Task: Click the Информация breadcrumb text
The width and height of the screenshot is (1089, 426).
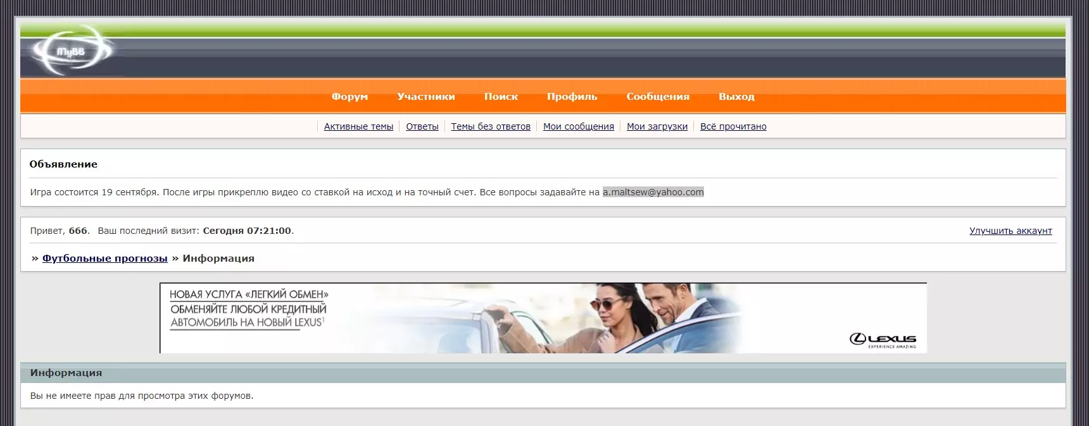Action: coord(218,259)
